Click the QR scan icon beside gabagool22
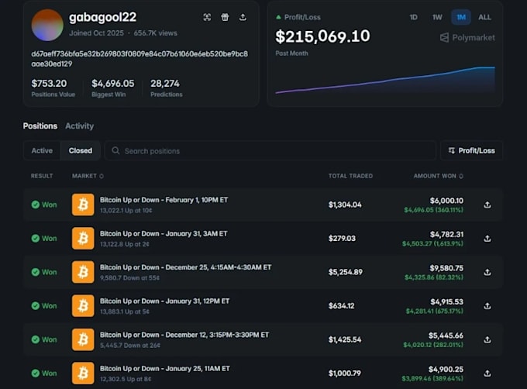The image size is (527, 389). click(x=207, y=17)
